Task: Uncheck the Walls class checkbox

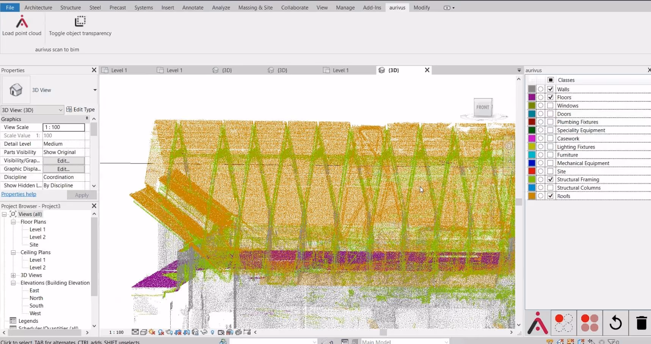Action: click(551, 89)
